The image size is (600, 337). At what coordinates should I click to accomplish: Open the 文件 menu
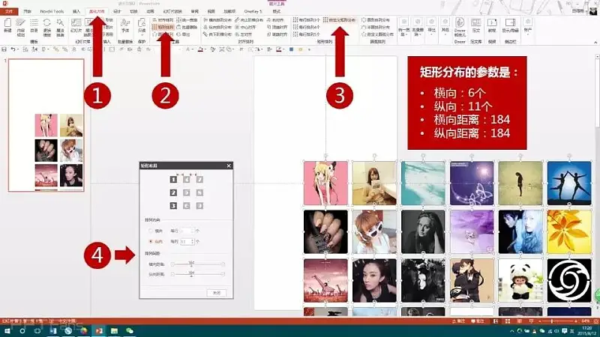(x=8, y=12)
